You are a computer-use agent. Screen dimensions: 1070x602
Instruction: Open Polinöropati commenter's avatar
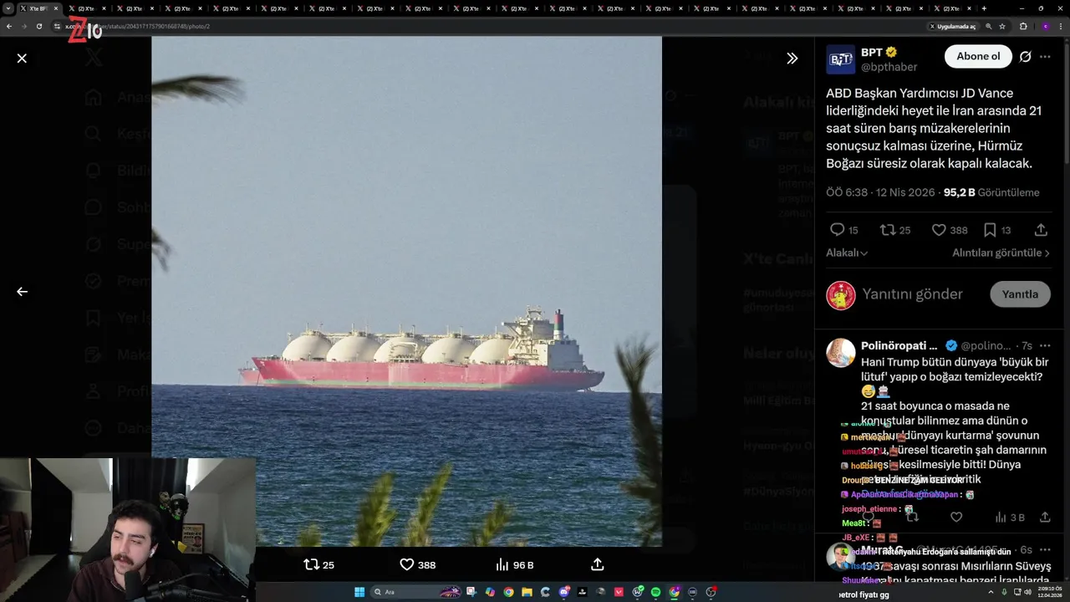841,353
